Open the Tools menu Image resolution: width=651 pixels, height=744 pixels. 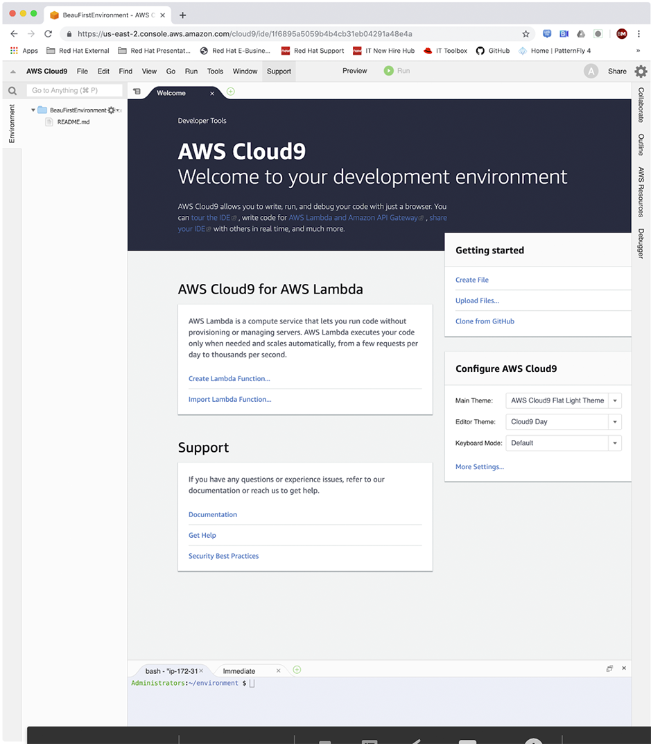[215, 71]
